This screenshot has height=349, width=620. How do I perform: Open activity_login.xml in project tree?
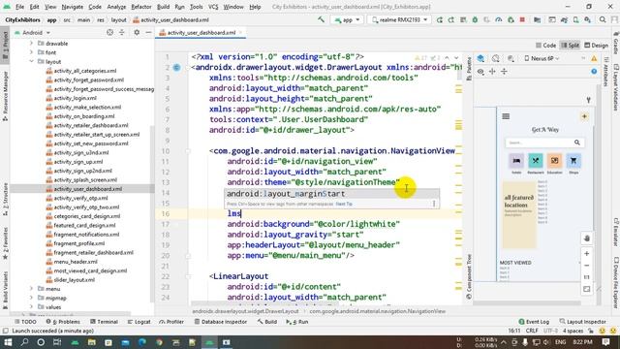76,98
